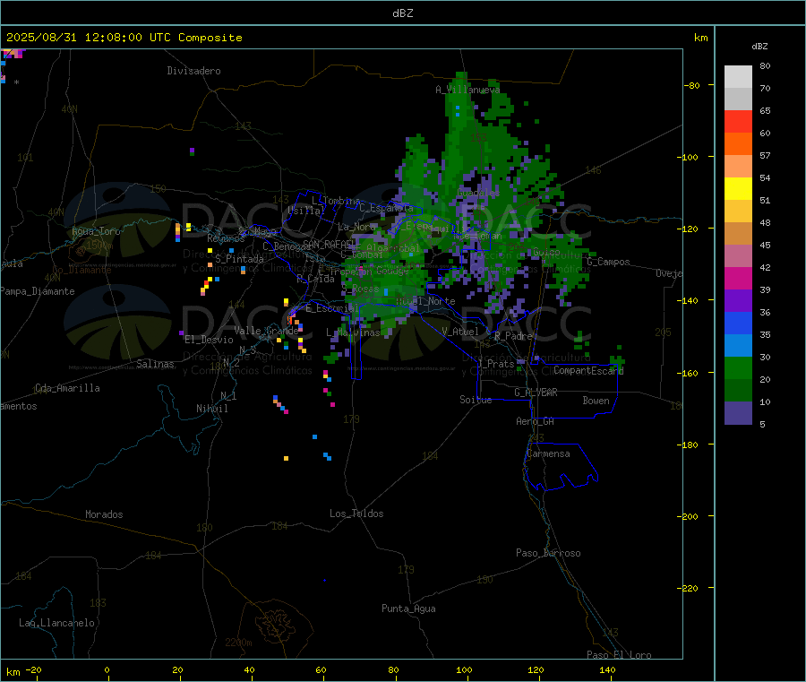Click the purple 5 dBZ legend swatch
Image resolution: width=806 pixels, height=682 pixels.
click(x=738, y=413)
